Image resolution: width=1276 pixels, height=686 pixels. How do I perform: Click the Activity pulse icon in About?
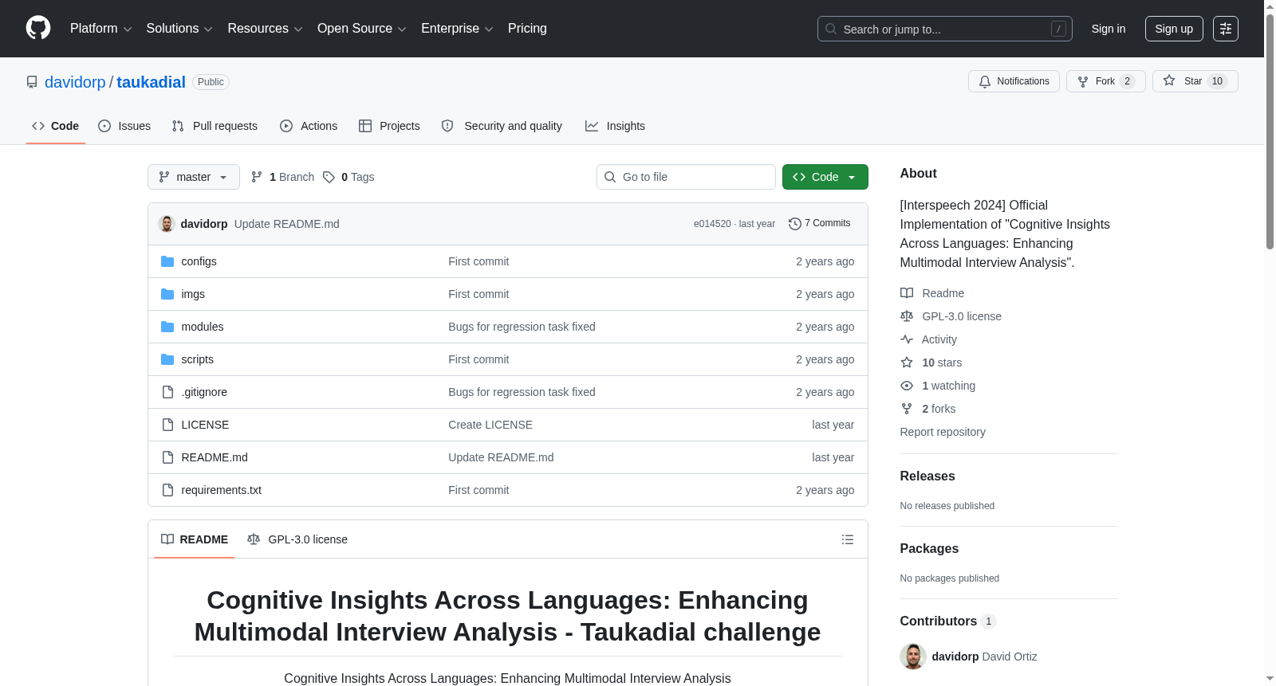[907, 339]
